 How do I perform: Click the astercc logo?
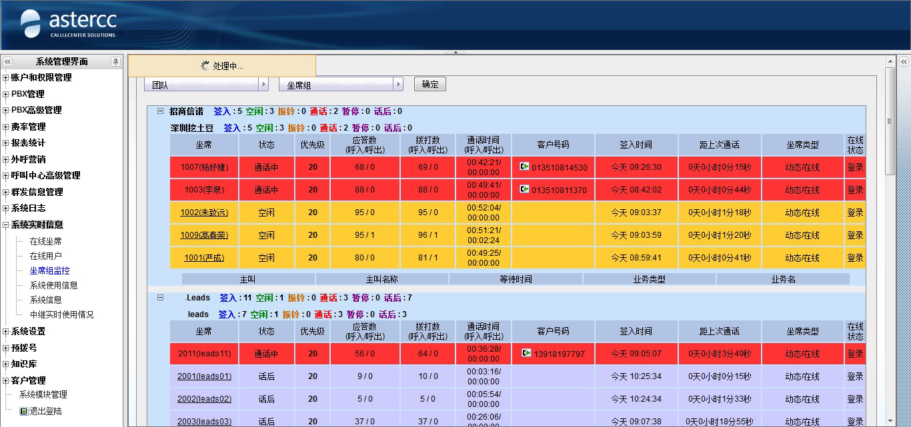pos(68,24)
